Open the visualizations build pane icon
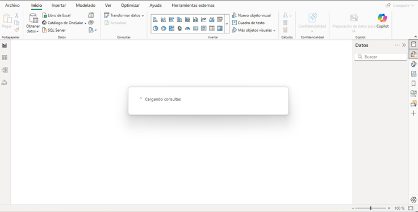418x212 pixels. point(413,54)
